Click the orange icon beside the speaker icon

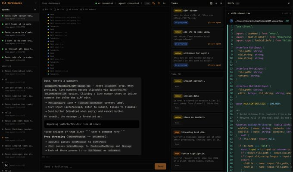[x=159, y=3]
